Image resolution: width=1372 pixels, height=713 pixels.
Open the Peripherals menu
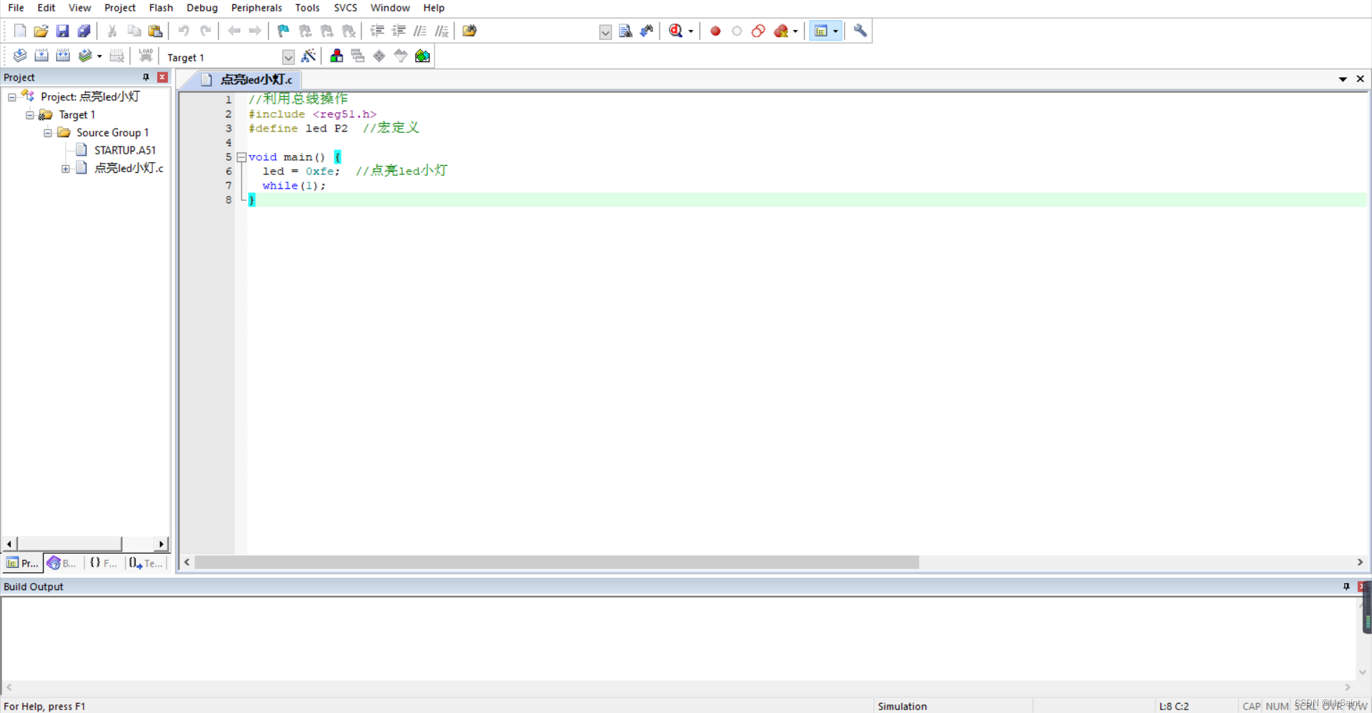[x=257, y=8]
